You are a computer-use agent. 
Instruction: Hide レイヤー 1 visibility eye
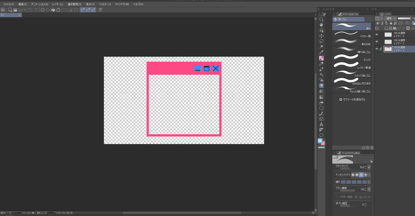(x=377, y=49)
